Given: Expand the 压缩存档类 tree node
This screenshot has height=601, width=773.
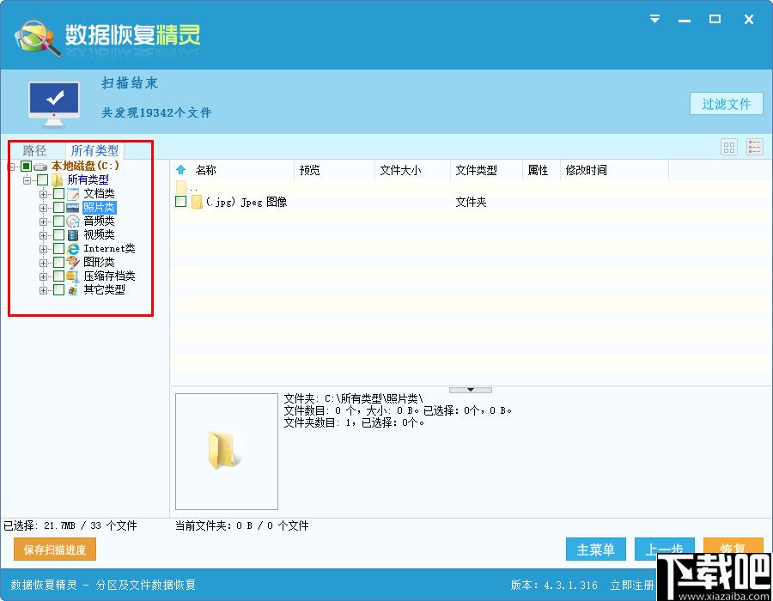Looking at the screenshot, I should click(x=44, y=276).
